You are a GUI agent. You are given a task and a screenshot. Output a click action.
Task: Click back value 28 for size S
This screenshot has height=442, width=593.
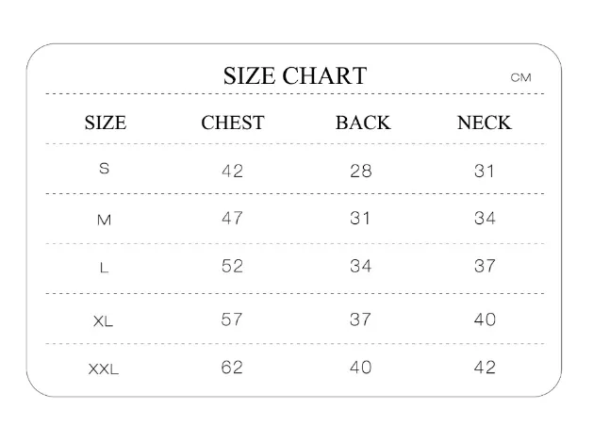(361, 171)
